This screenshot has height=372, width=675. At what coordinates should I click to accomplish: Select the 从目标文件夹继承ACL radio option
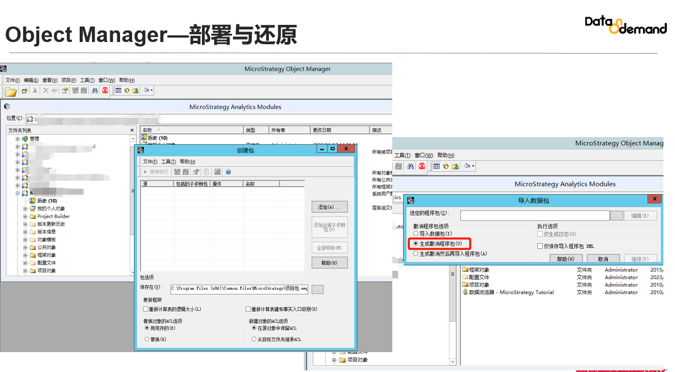[x=254, y=339]
